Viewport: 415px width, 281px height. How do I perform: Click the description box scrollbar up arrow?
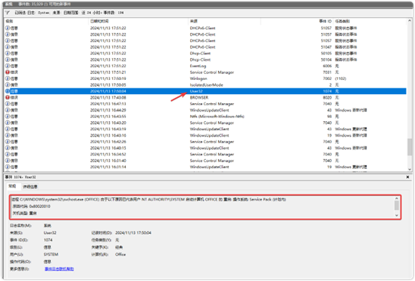396,198
